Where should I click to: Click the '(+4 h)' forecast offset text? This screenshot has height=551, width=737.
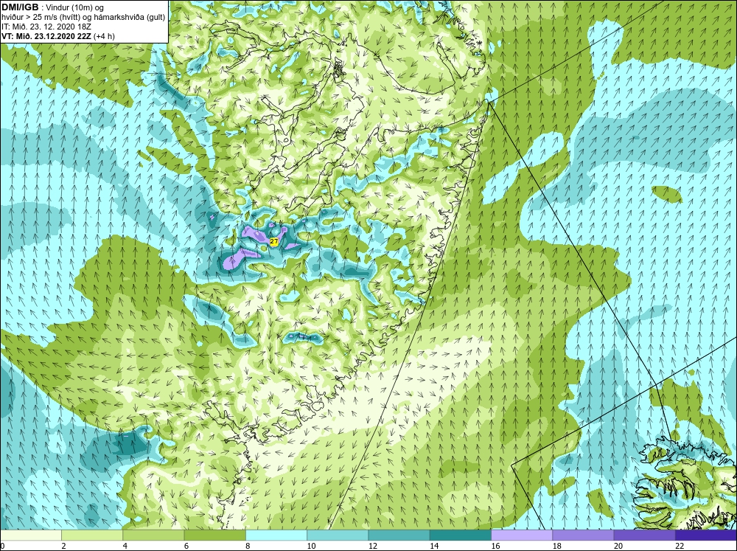(x=105, y=35)
